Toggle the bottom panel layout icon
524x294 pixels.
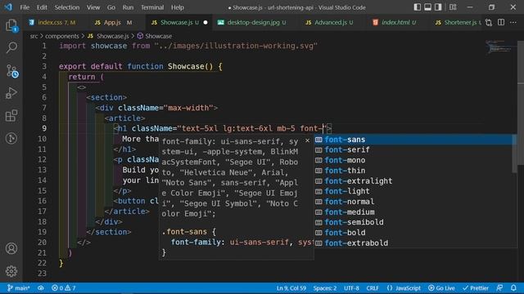click(427, 7)
